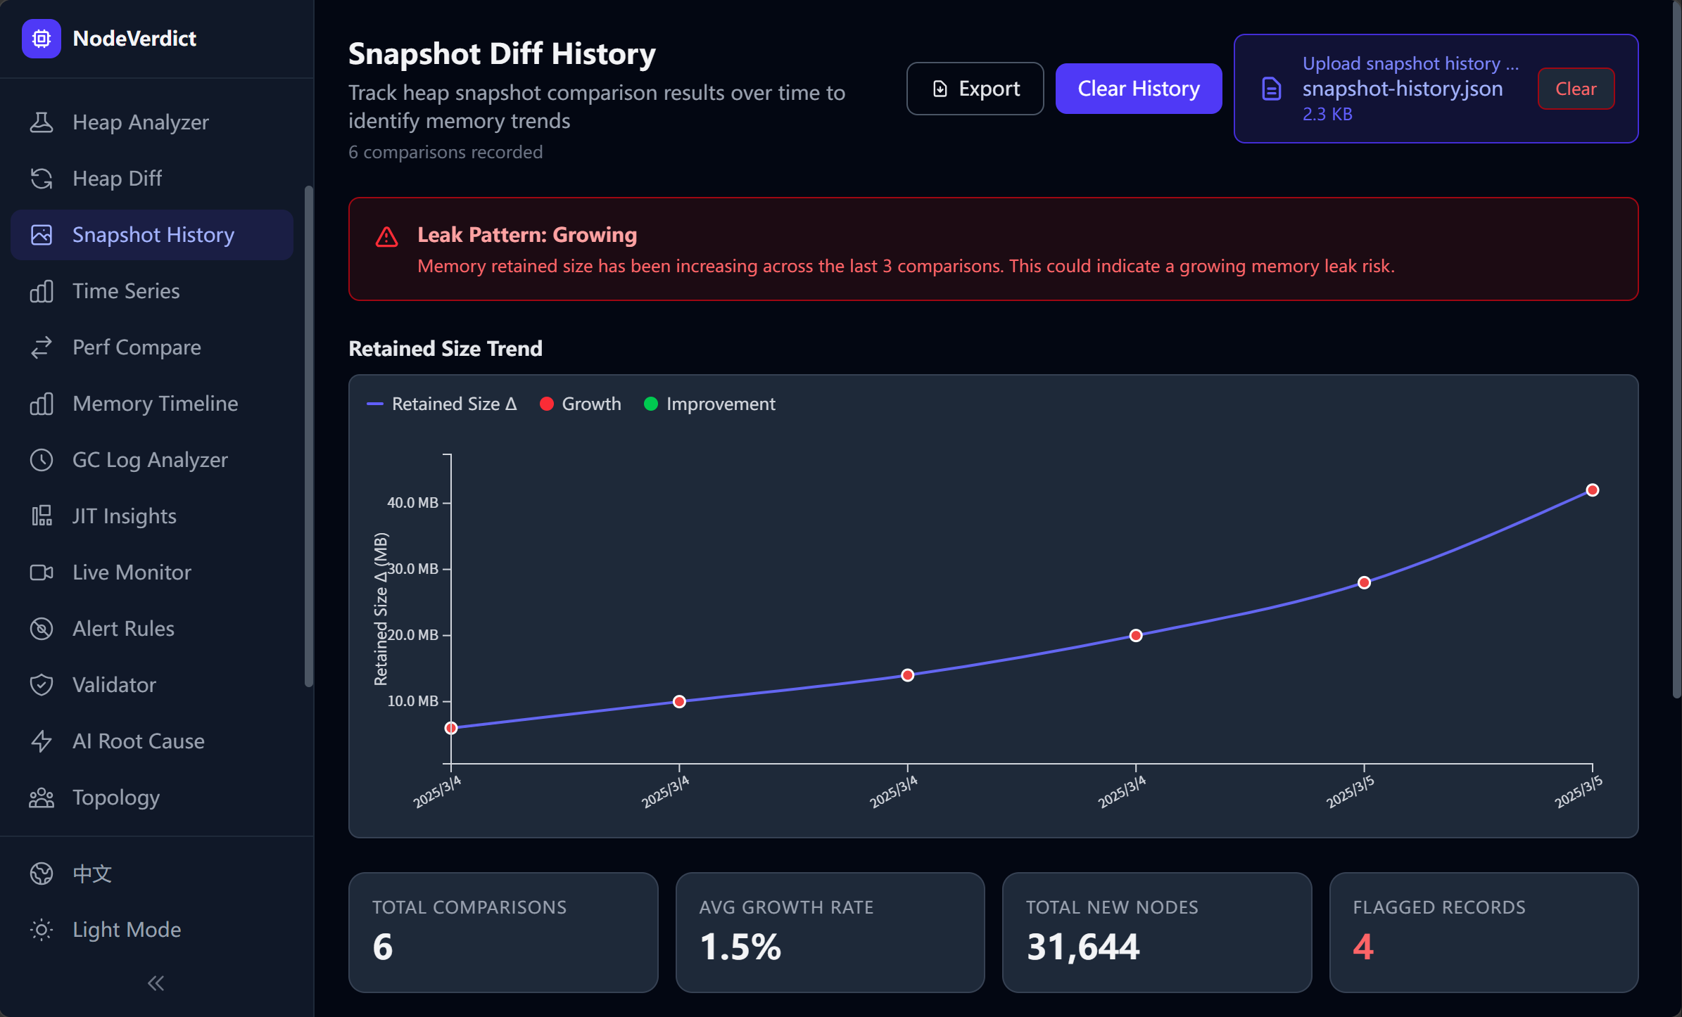Click the Perf Compare arrows icon

point(42,347)
